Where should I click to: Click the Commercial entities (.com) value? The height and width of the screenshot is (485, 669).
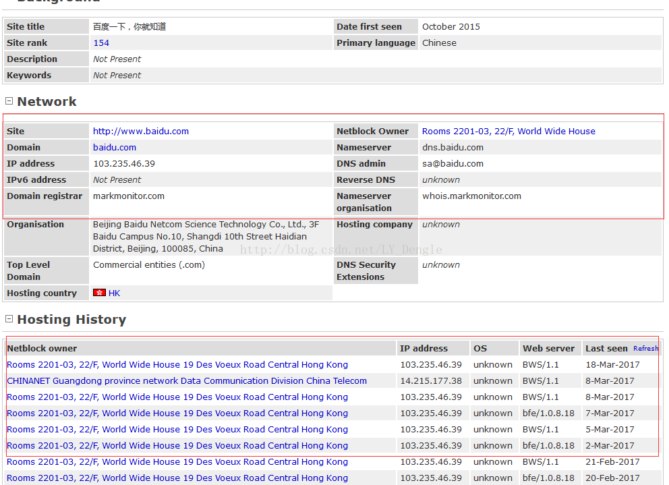click(x=149, y=265)
